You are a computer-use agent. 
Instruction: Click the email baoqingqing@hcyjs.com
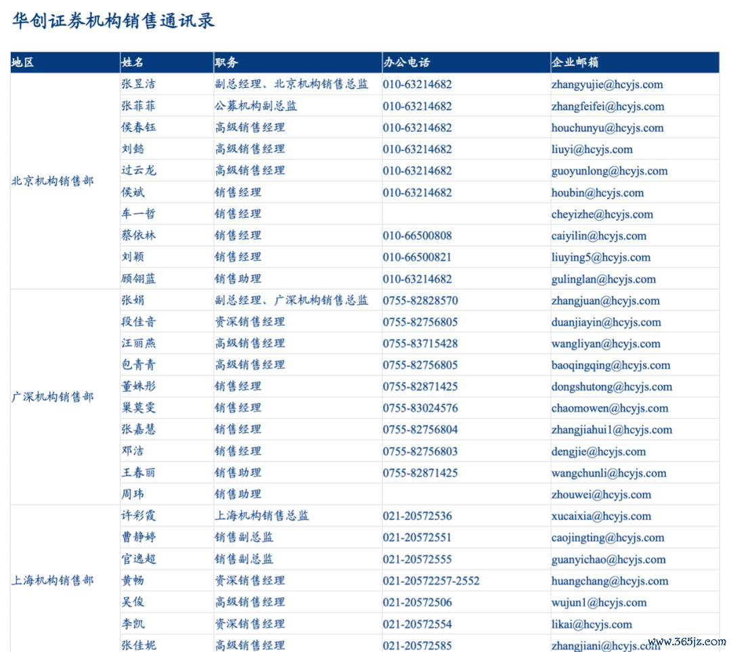pos(611,366)
